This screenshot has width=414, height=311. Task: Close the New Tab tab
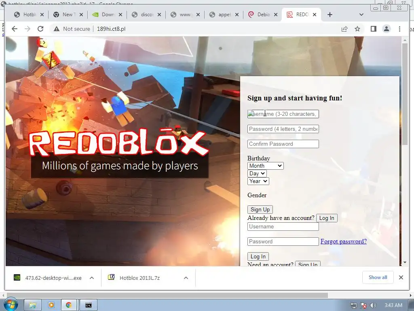point(81,15)
